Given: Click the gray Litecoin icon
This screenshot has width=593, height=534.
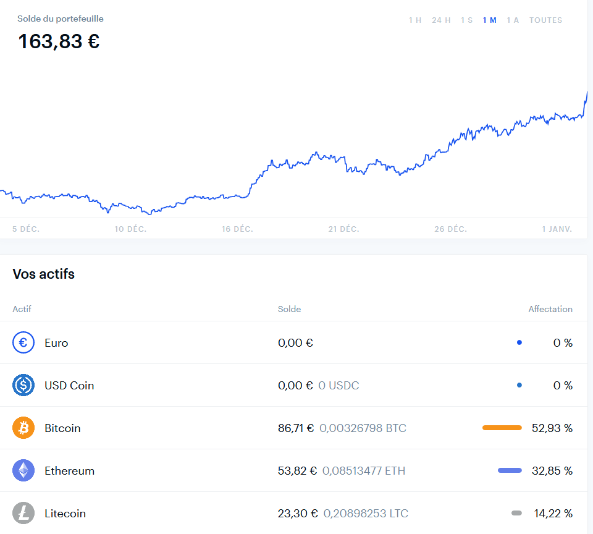Looking at the screenshot, I should pos(23,513).
